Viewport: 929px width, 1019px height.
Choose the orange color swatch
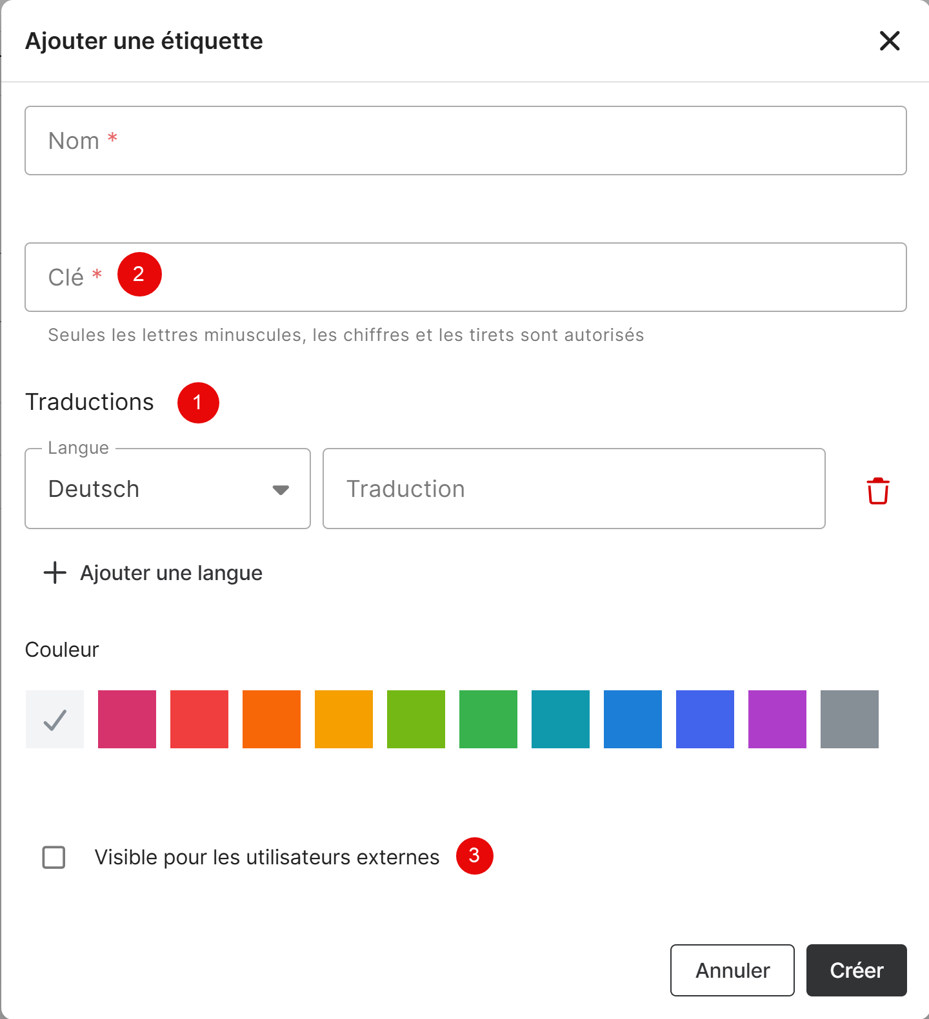pos(272,719)
